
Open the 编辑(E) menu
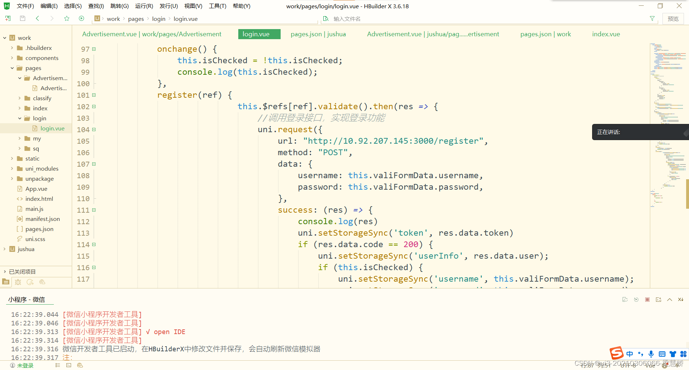(x=49, y=6)
